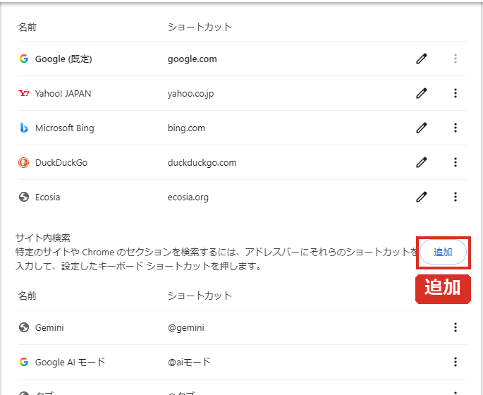Select the duckduckgo.com shortcut text
Image resolution: width=483 pixels, height=395 pixels.
(202, 163)
